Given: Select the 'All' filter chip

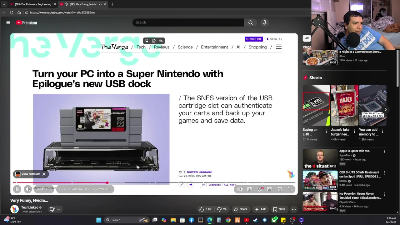Looking at the screenshot, I should [307, 38].
